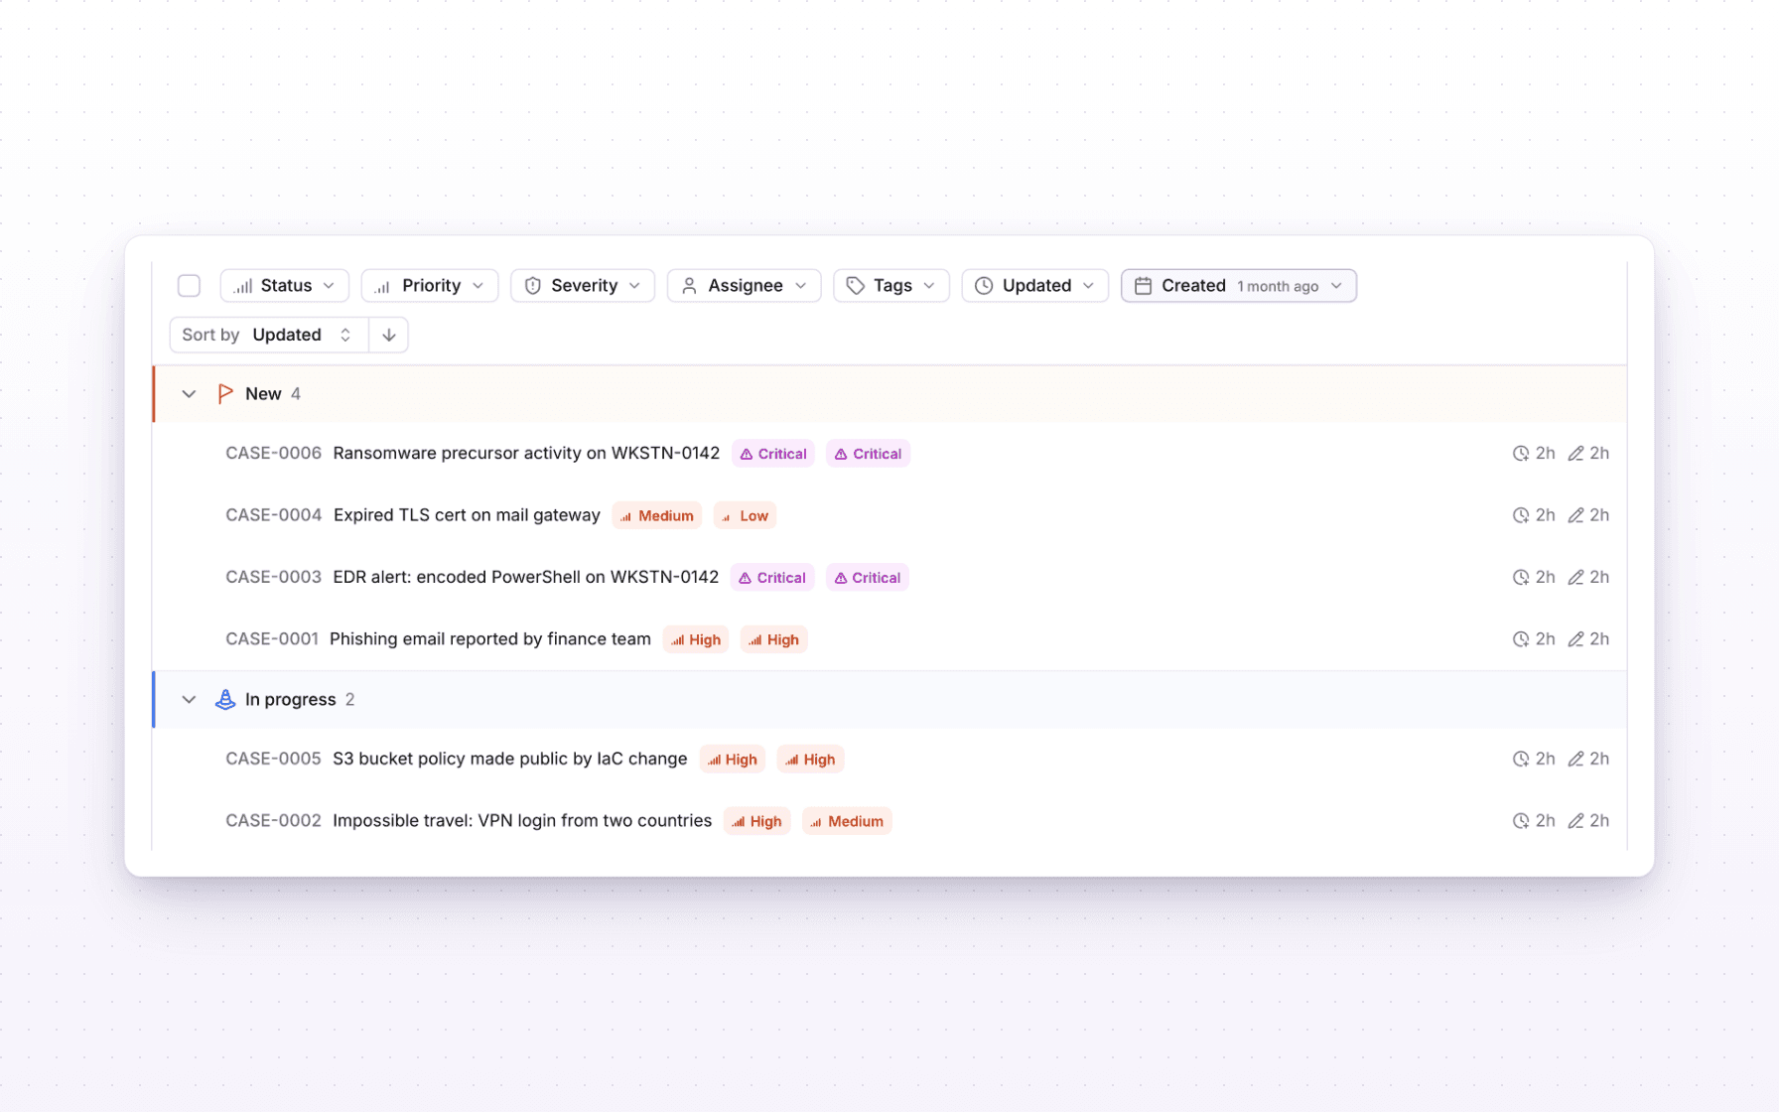Screen dimensions: 1779x1112
Task: Click the Low badge on CASE-0004
Action: tap(745, 516)
